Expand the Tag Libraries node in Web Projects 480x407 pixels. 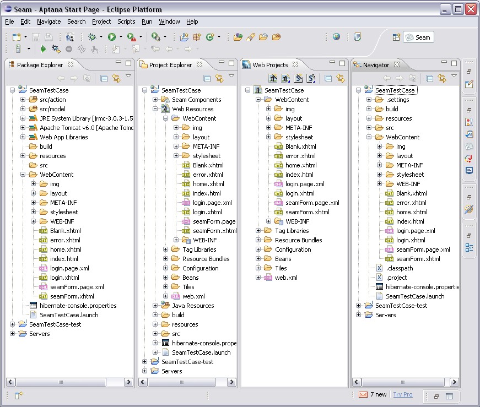click(258, 231)
